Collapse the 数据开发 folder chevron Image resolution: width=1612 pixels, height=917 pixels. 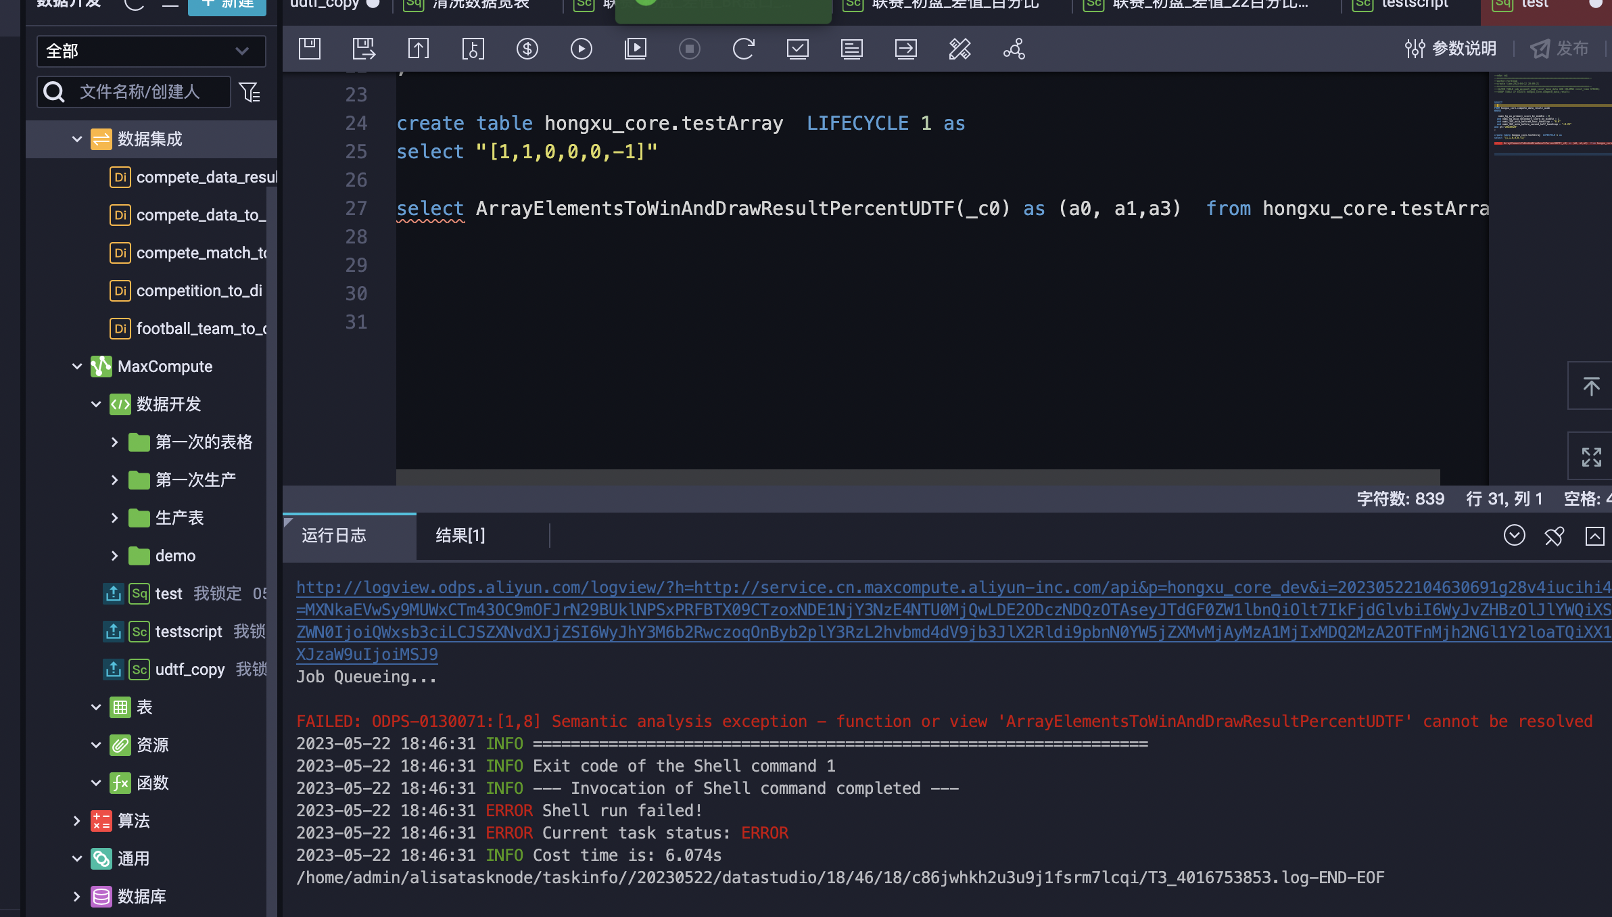[96, 404]
